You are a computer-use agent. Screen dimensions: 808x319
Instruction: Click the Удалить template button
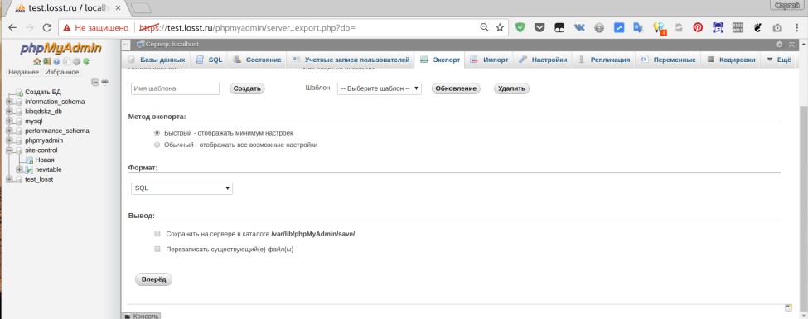(511, 88)
